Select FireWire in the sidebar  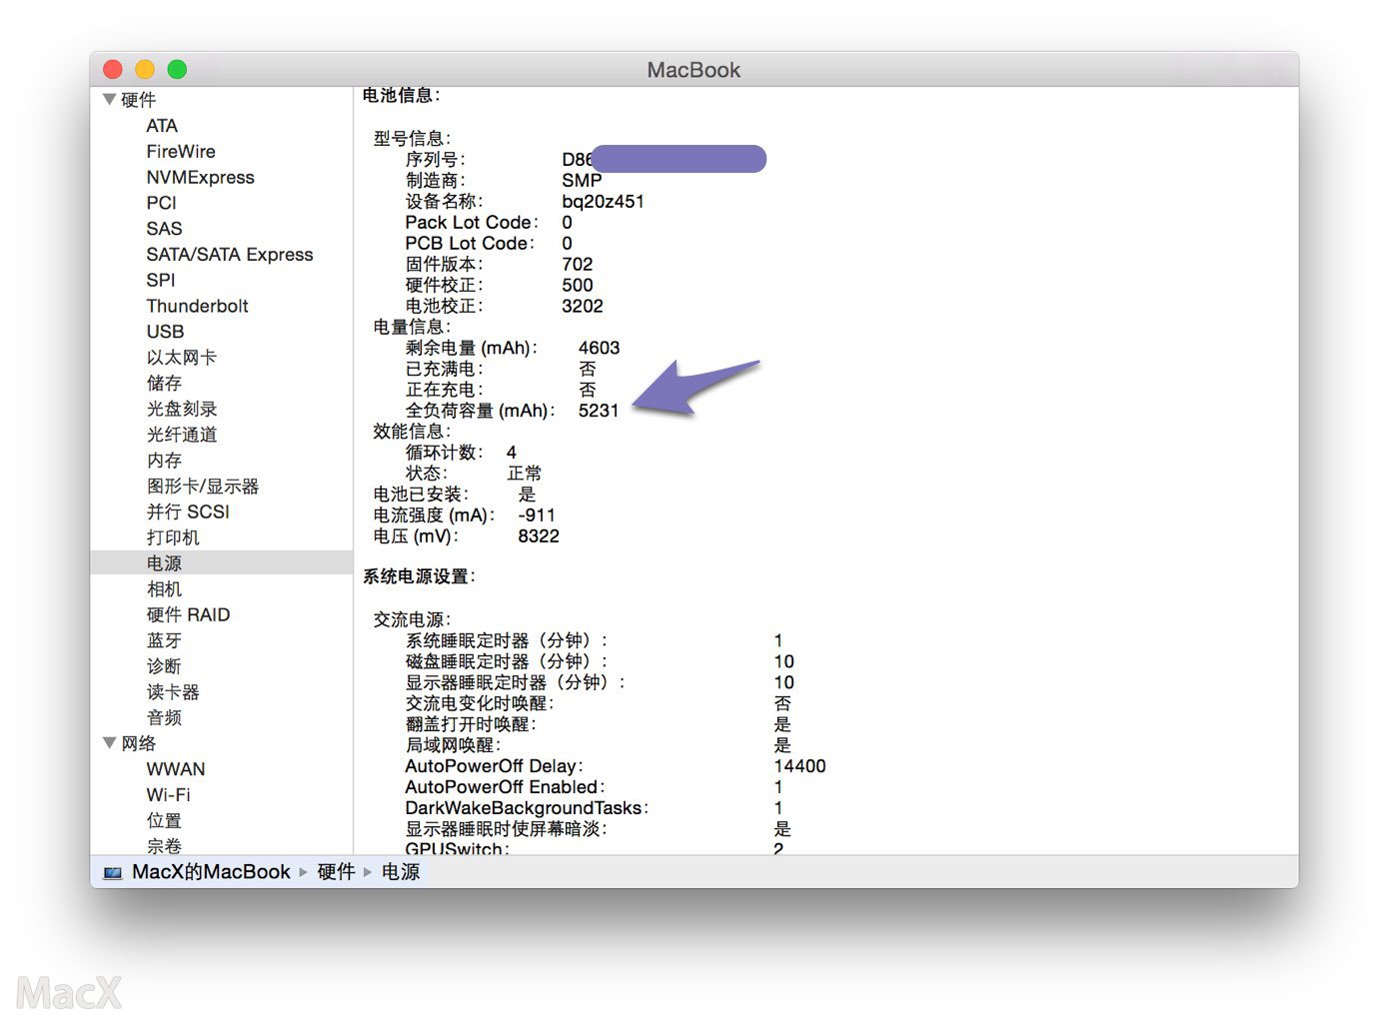pos(181,152)
